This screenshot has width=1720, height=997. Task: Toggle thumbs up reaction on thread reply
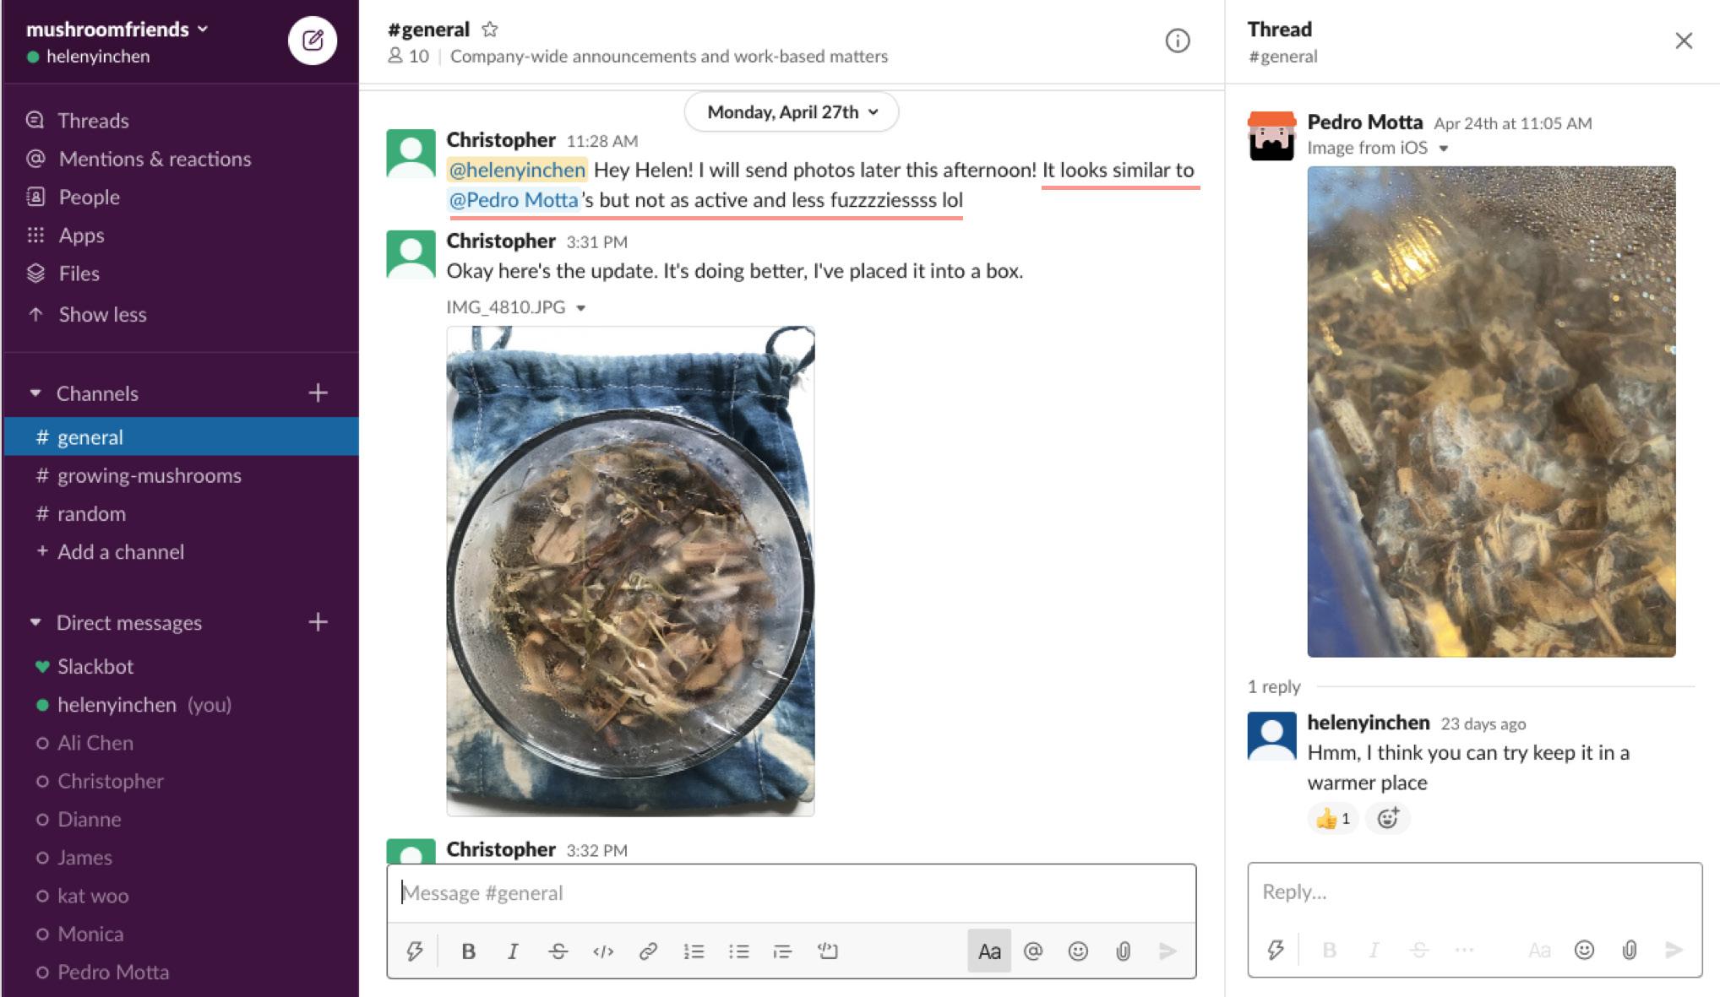pos(1333,818)
